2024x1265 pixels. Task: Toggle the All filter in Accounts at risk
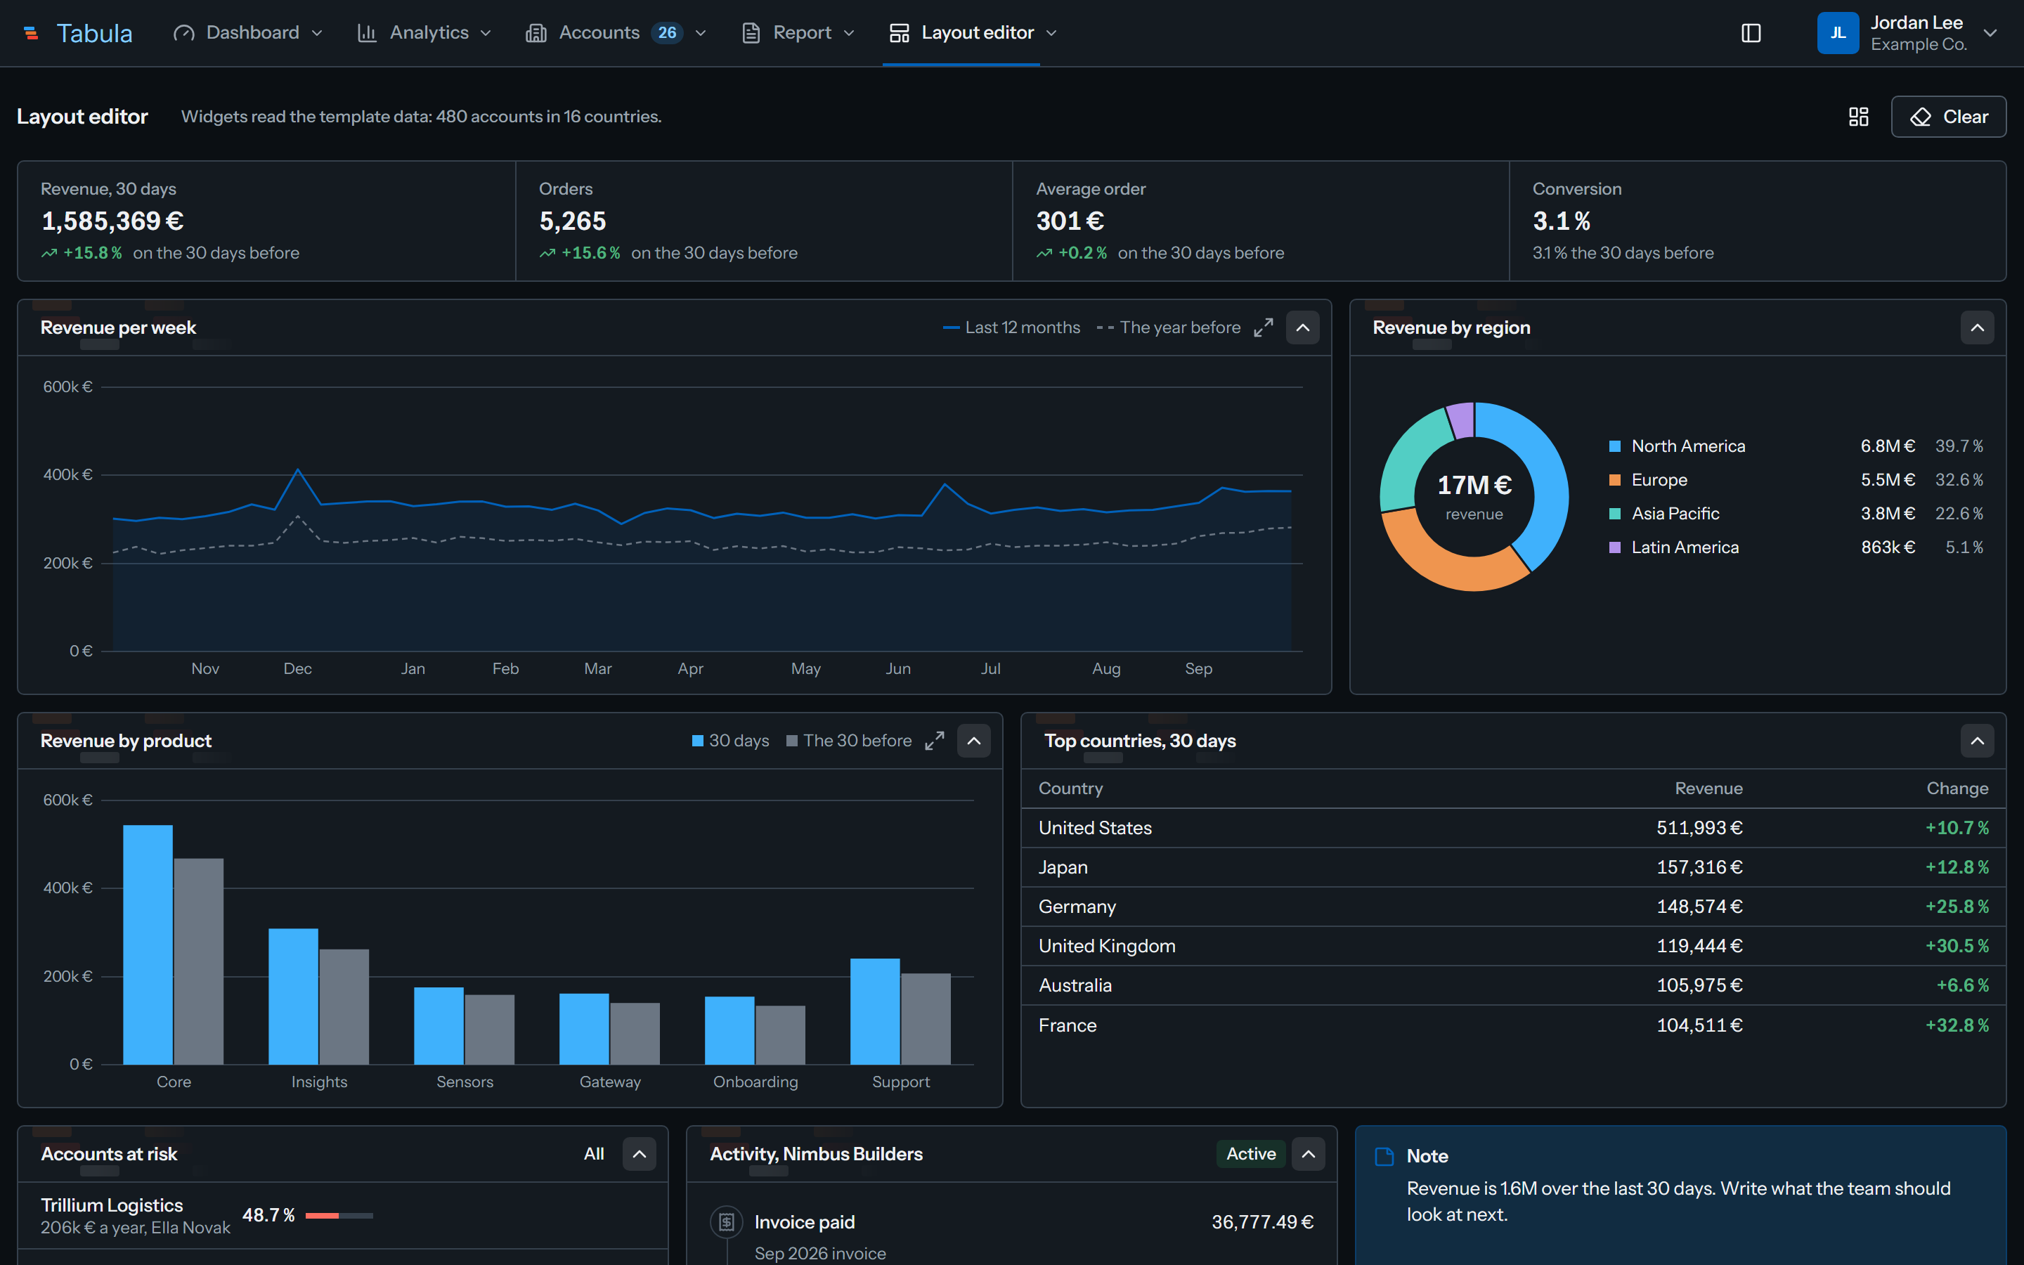pos(594,1154)
